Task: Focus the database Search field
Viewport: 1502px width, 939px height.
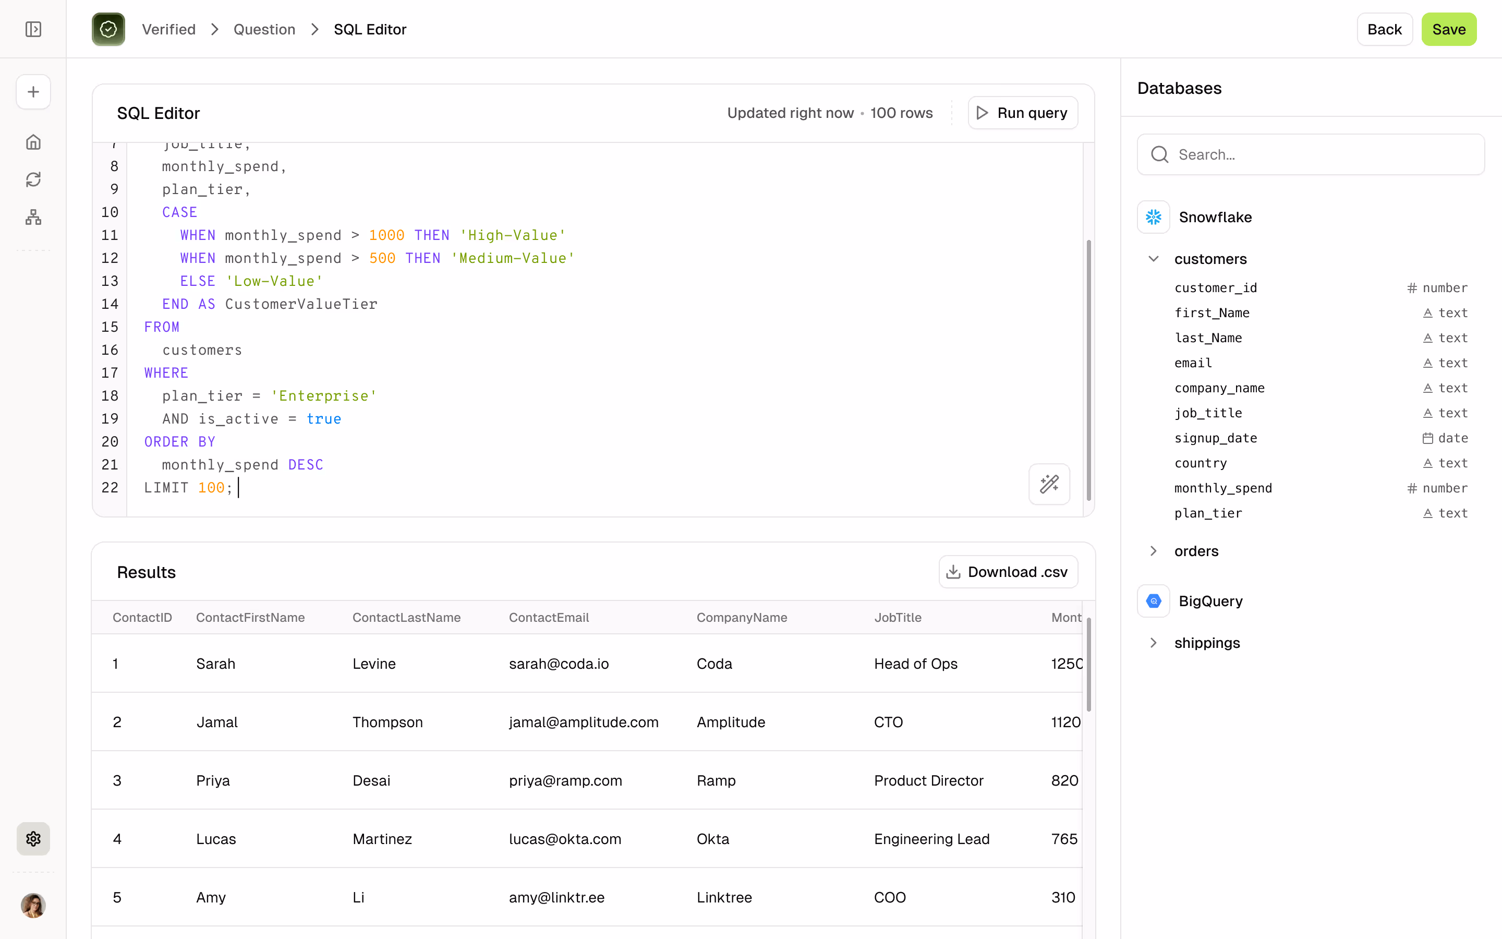Action: point(1310,154)
